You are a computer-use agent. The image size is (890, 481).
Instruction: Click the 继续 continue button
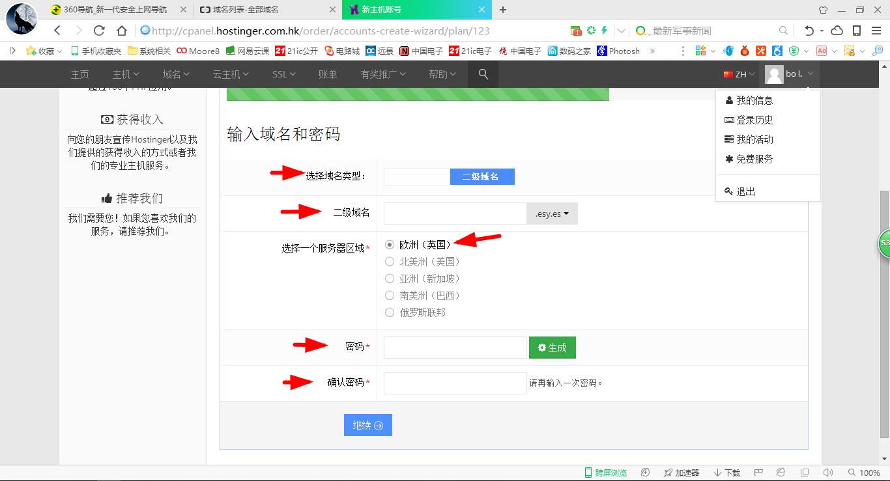click(x=367, y=424)
